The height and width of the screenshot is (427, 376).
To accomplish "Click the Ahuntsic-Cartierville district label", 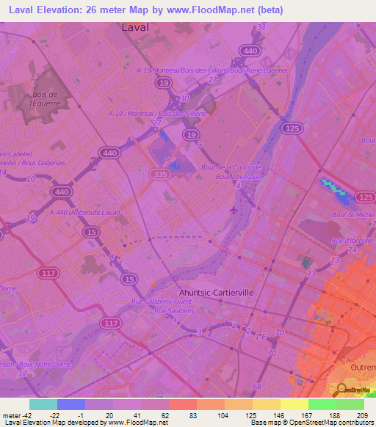I will click(x=216, y=293).
